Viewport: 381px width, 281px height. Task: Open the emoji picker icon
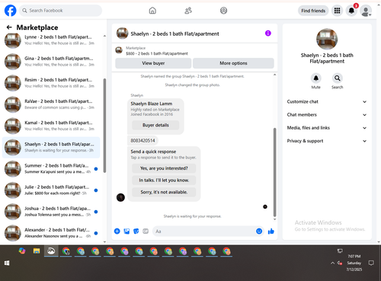[x=259, y=231]
